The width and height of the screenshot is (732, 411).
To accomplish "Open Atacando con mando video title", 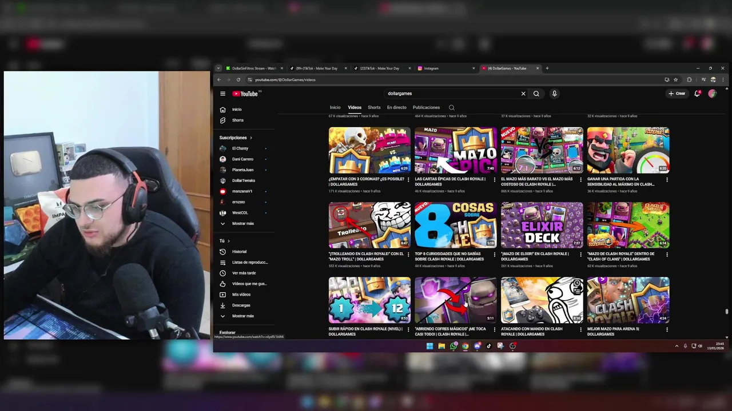I will (x=532, y=331).
